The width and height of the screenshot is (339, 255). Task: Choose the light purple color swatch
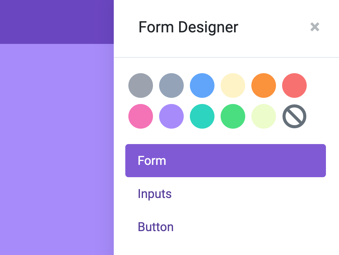point(171,116)
